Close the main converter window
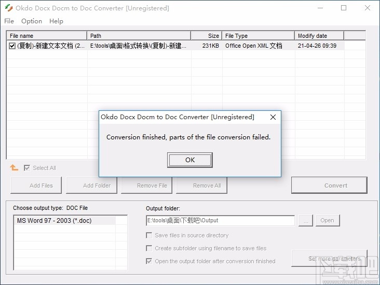The height and width of the screenshot is (285, 380). click(x=368, y=8)
